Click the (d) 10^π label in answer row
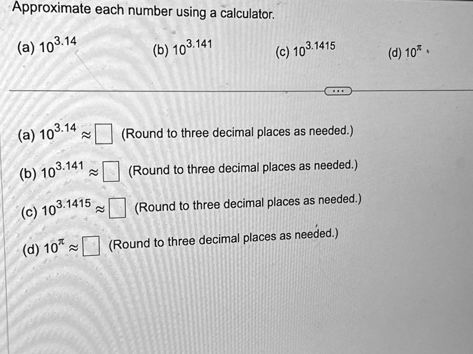 tap(44, 247)
